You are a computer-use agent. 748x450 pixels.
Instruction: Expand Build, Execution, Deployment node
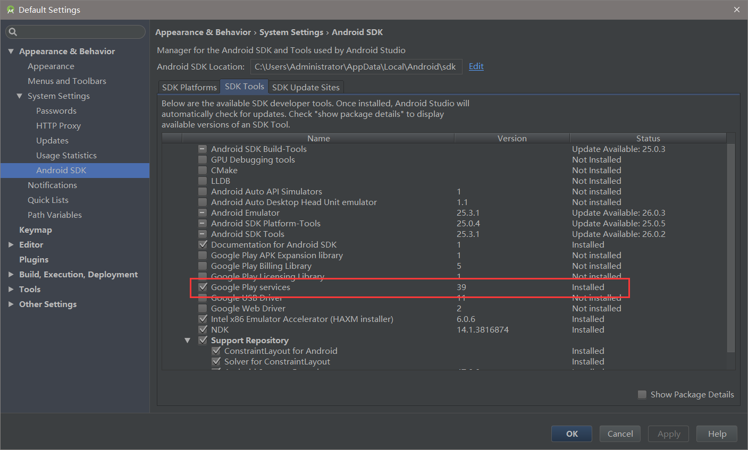click(11, 275)
